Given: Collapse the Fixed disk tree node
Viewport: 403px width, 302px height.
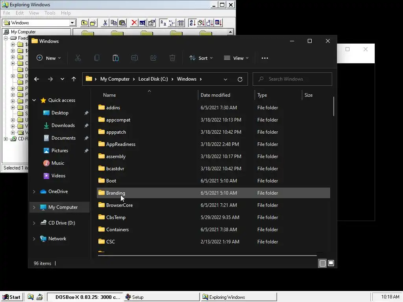Looking at the screenshot, I should coord(6,38).
